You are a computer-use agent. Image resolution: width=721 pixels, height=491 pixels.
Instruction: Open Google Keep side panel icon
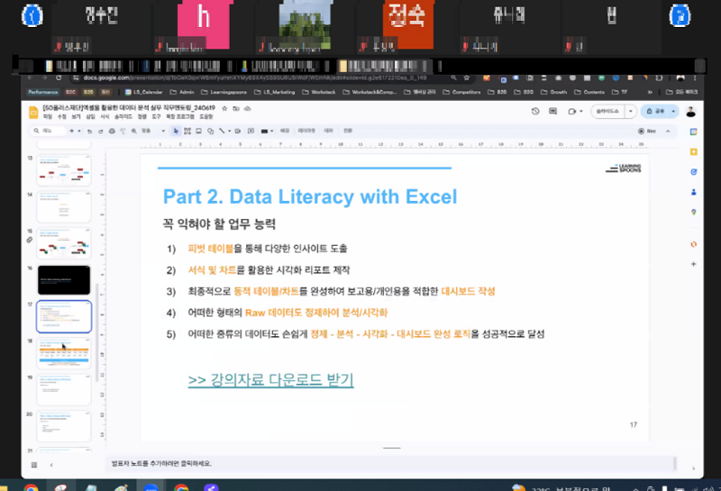[693, 151]
